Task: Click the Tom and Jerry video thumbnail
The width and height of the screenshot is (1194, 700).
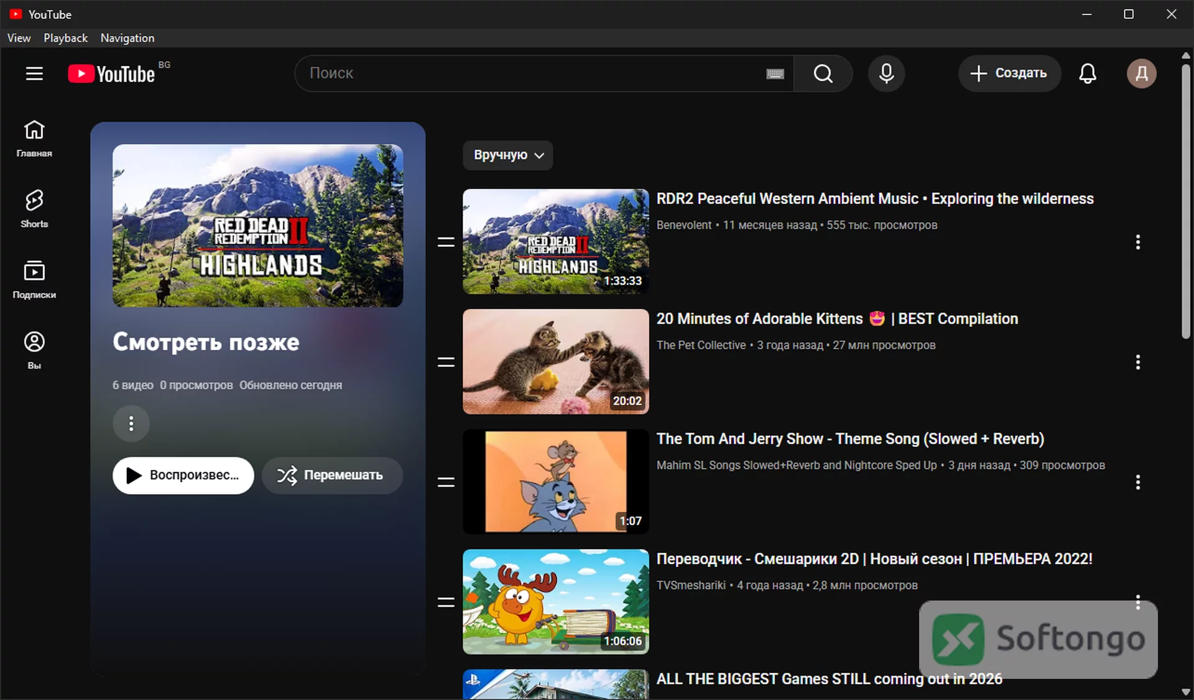Action: click(555, 482)
